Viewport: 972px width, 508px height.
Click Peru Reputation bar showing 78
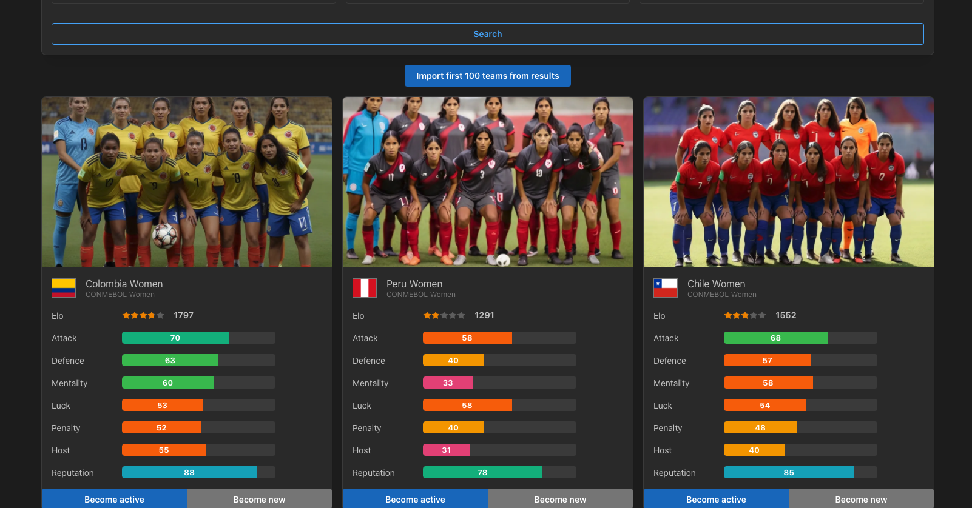[499, 472]
